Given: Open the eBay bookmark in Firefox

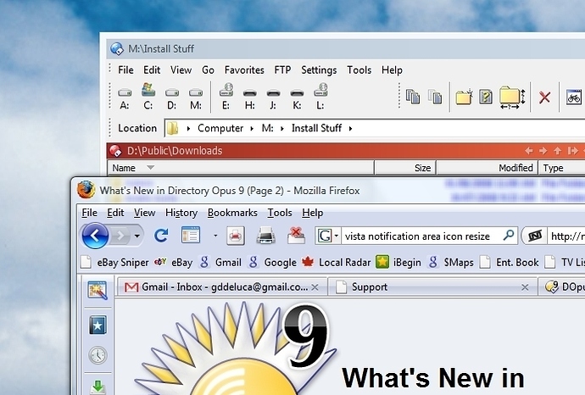Looking at the screenshot, I should click(x=174, y=263).
